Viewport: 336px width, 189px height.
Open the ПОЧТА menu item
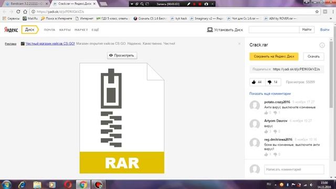click(x=49, y=30)
